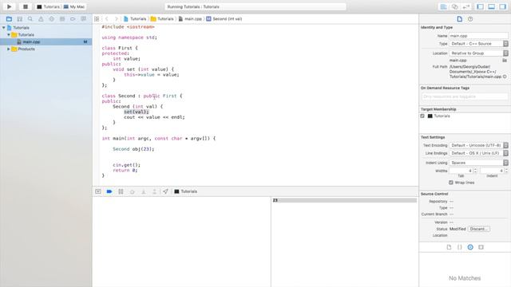Open the issue navigator

point(41,19)
